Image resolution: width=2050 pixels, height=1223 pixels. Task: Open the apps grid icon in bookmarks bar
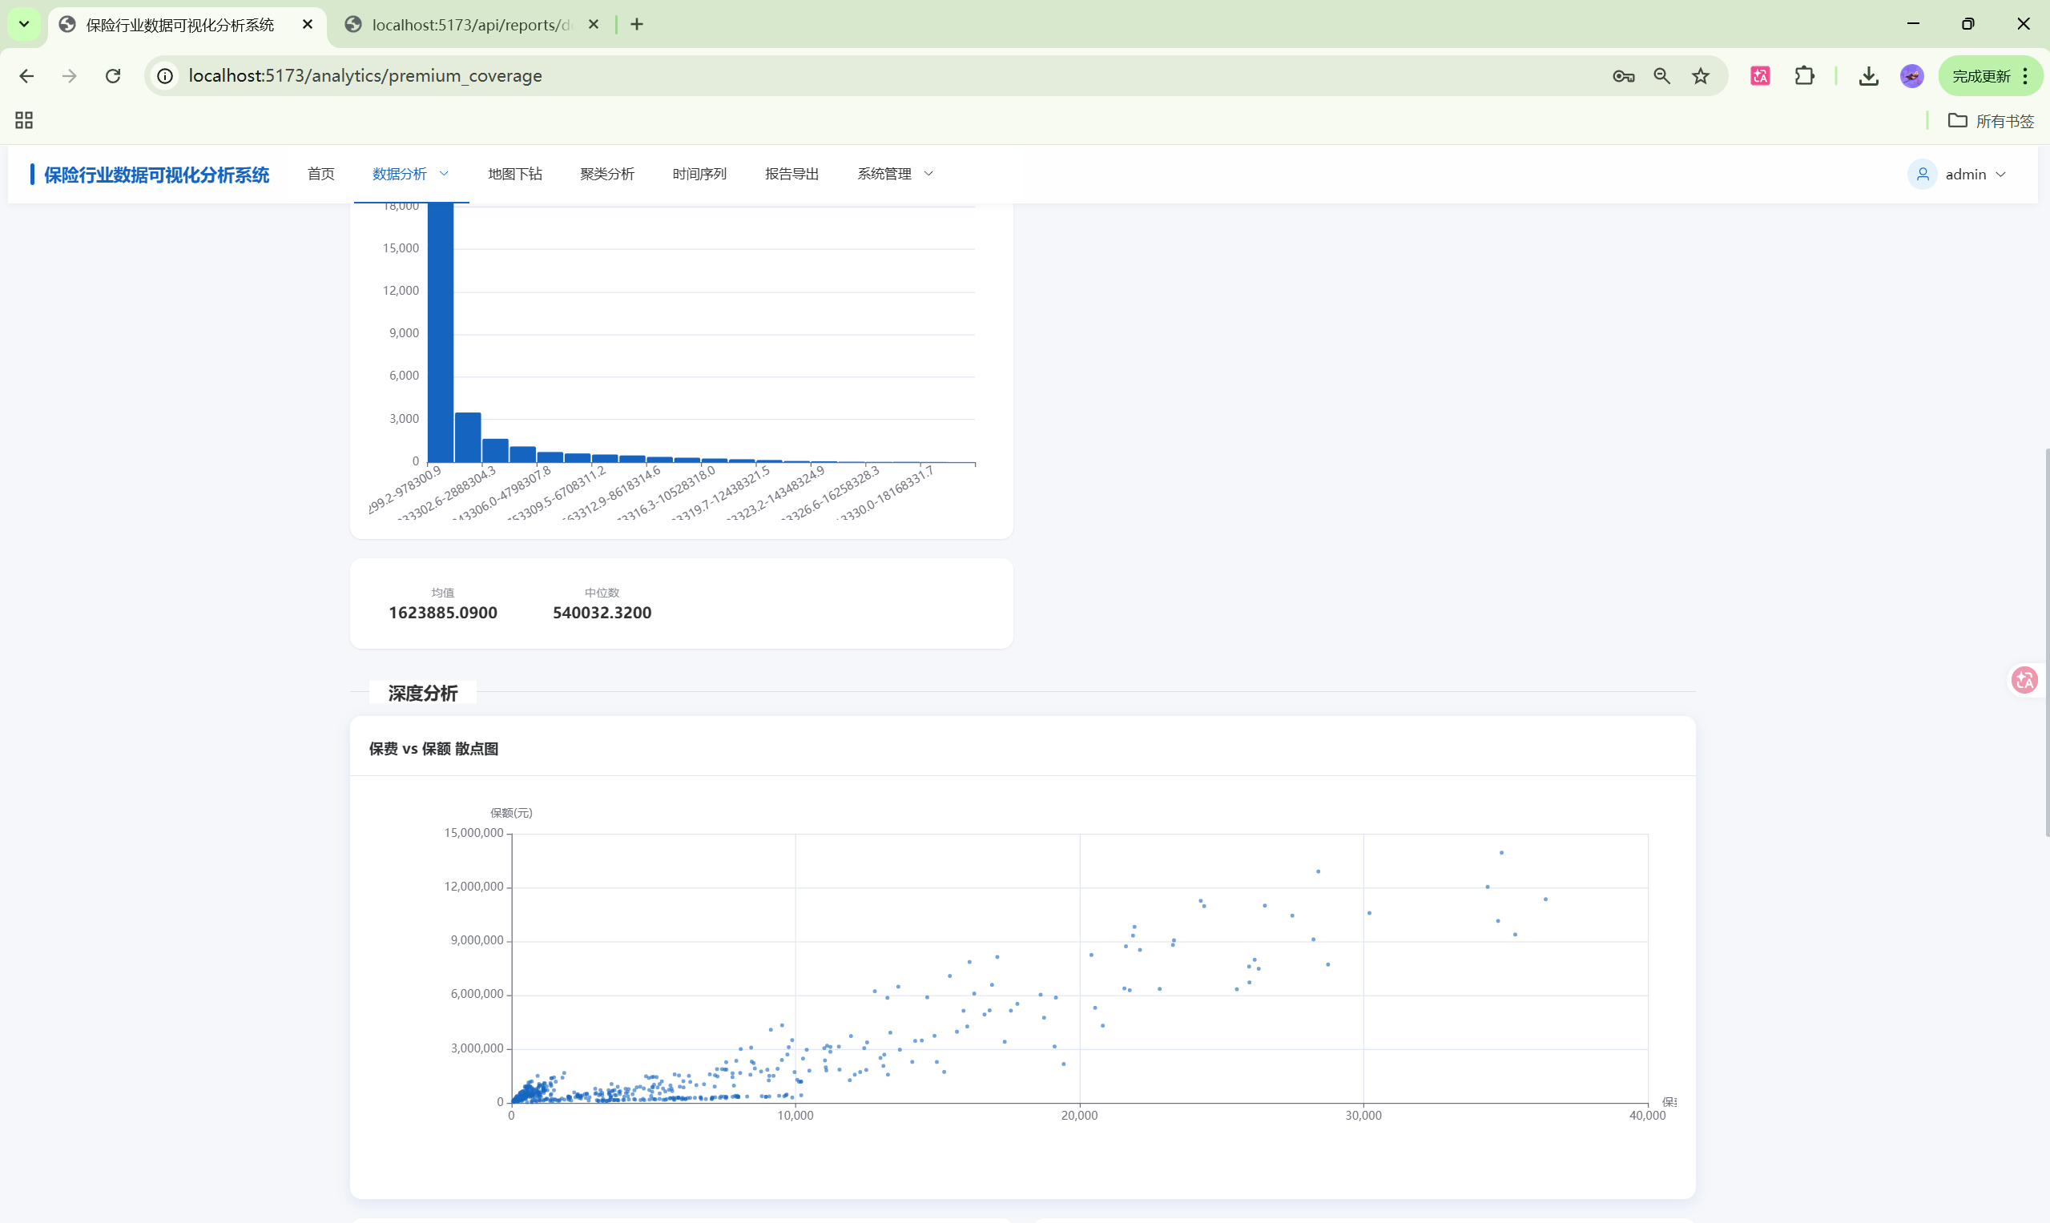tap(24, 120)
